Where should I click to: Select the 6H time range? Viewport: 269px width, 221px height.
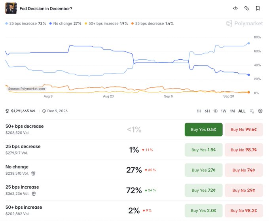click(207, 111)
